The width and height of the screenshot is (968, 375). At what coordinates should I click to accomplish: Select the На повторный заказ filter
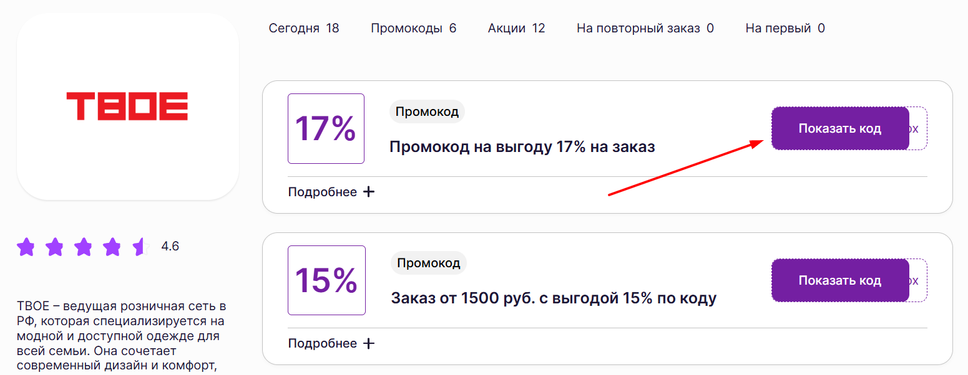[645, 27]
